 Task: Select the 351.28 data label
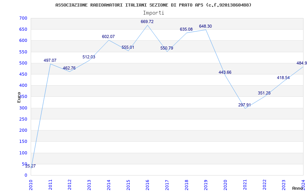(264, 93)
